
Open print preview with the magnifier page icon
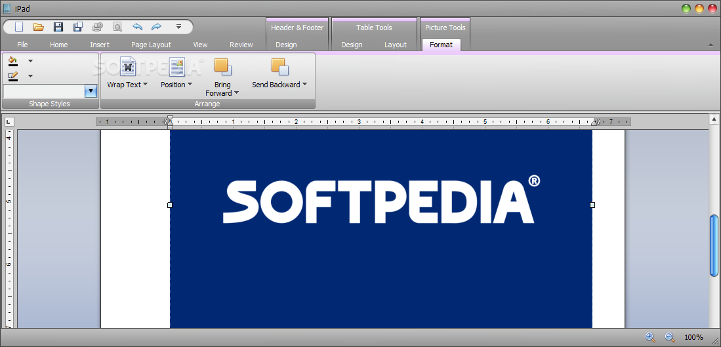pyautogui.click(x=117, y=27)
